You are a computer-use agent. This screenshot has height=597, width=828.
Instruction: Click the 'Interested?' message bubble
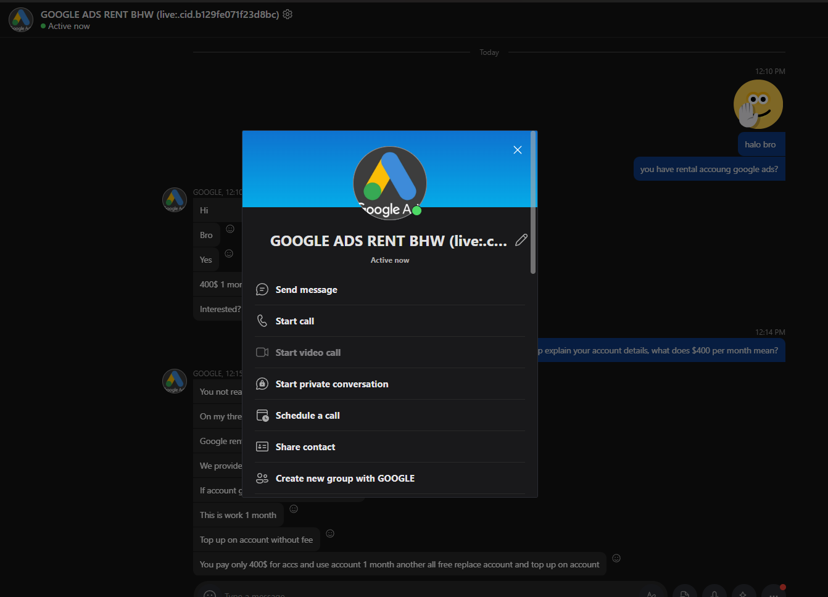(218, 309)
